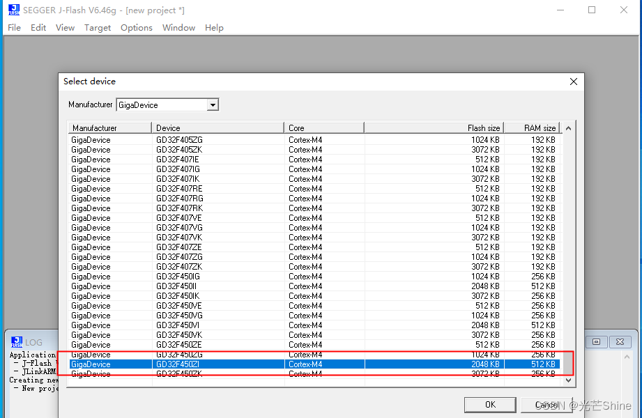Expand the Manufacturer dropdown

click(x=213, y=104)
